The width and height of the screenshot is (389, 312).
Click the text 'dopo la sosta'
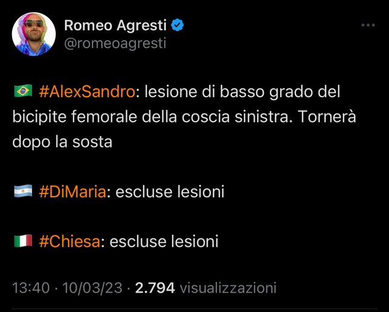[62, 142]
